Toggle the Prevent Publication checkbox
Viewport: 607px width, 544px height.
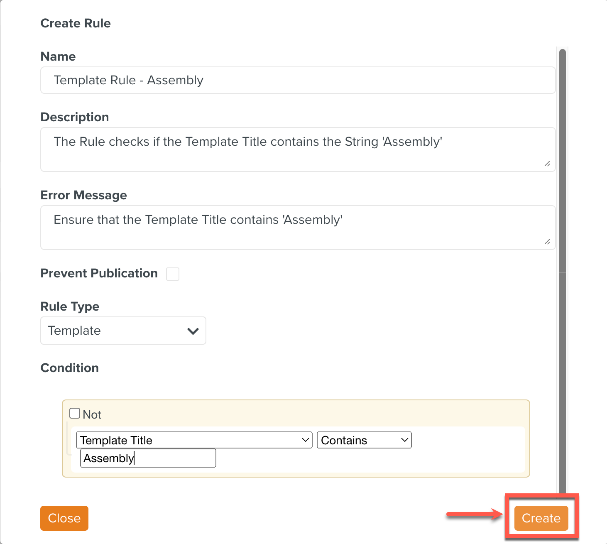click(x=173, y=274)
